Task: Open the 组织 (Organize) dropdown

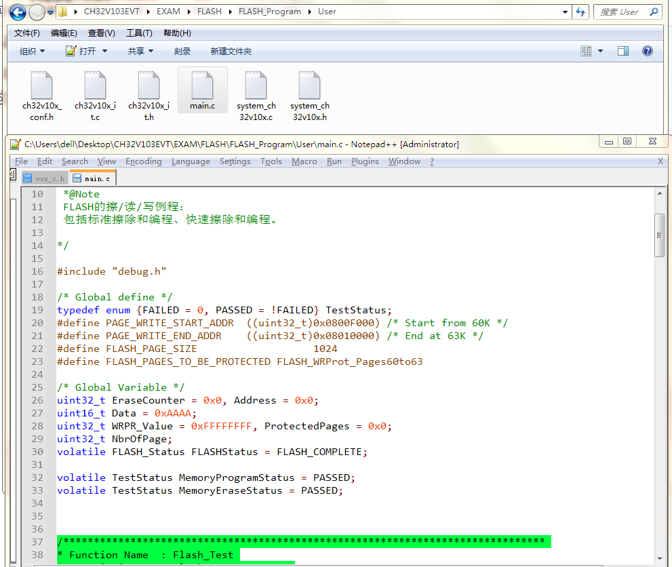Action: point(32,51)
